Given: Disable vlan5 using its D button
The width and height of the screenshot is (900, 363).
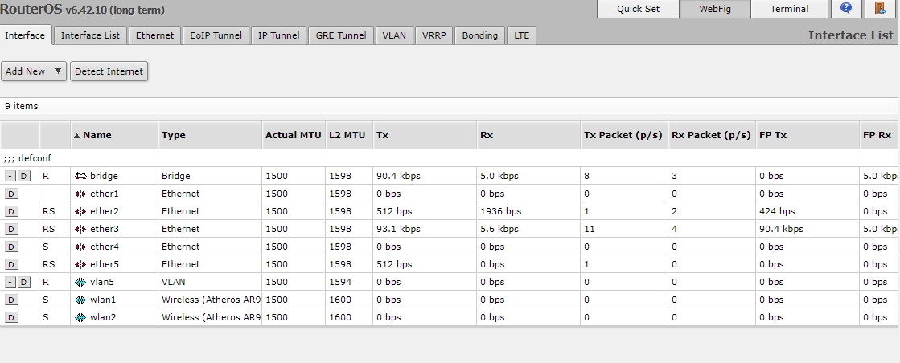Looking at the screenshot, I should pos(24,282).
